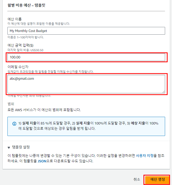Click the 예산 금액 입력($) label

pyautogui.click(x=20, y=45)
